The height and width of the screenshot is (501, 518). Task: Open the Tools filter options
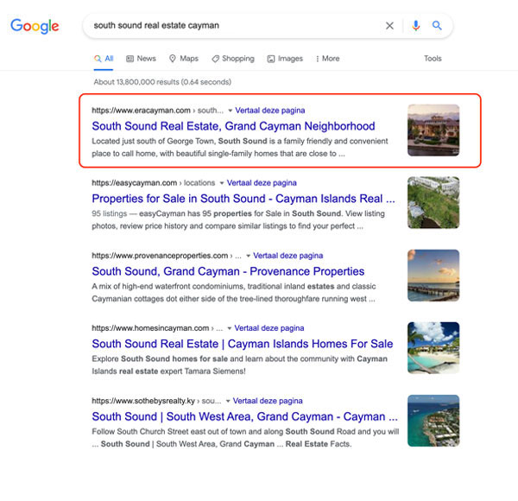coord(433,59)
